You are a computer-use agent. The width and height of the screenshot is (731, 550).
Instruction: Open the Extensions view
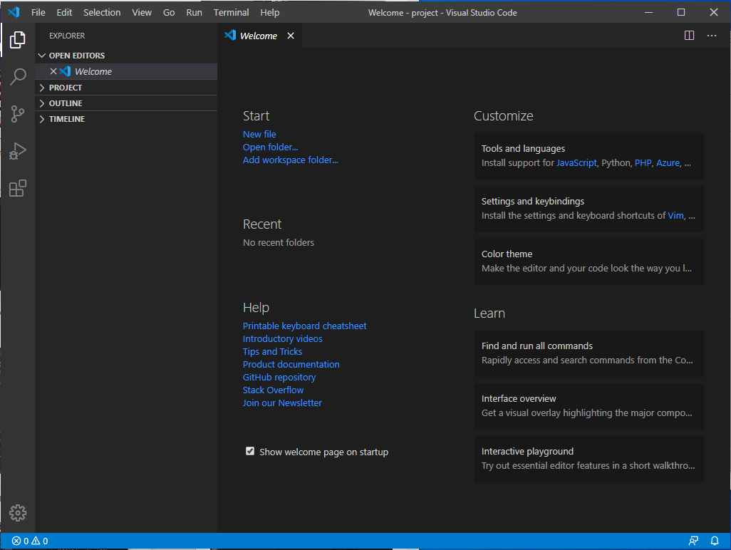coord(18,188)
